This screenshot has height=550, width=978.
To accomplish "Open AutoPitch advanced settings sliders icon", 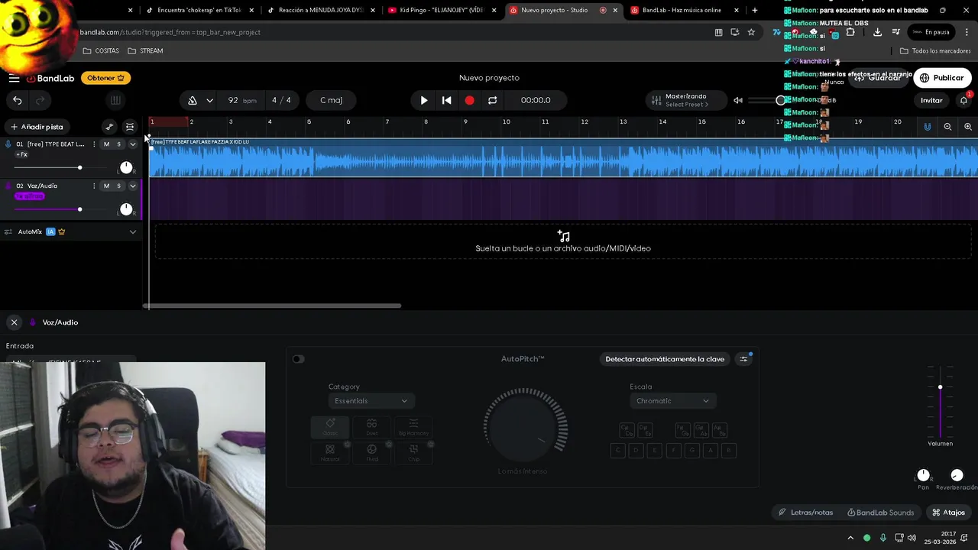I will tap(743, 359).
